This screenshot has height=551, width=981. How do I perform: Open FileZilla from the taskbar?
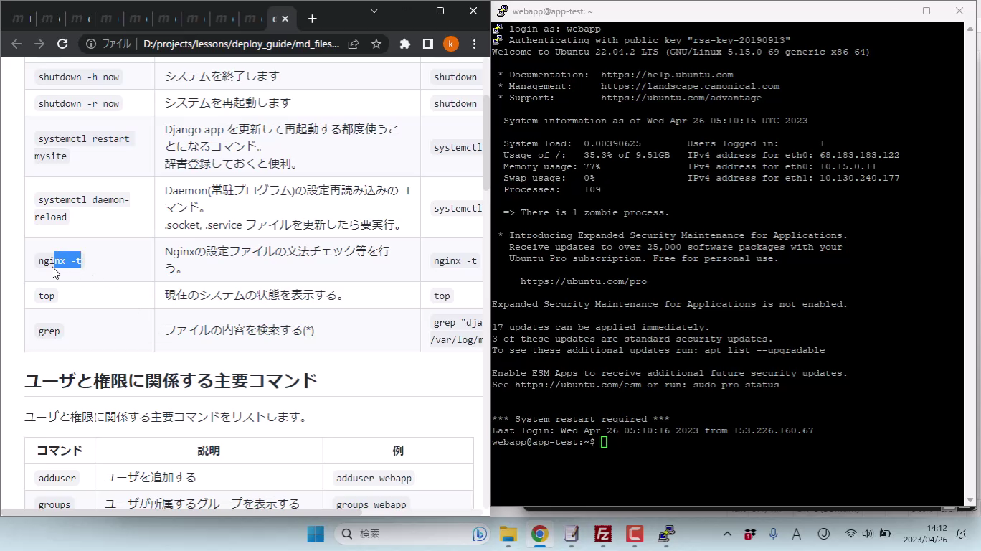pyautogui.click(x=603, y=534)
